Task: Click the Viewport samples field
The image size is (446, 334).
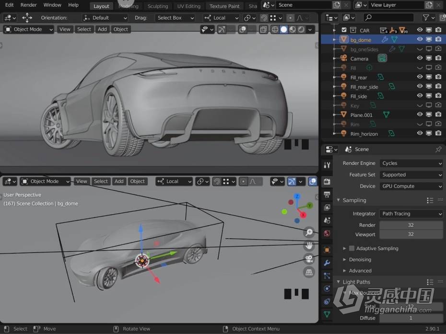Action: pos(411,234)
